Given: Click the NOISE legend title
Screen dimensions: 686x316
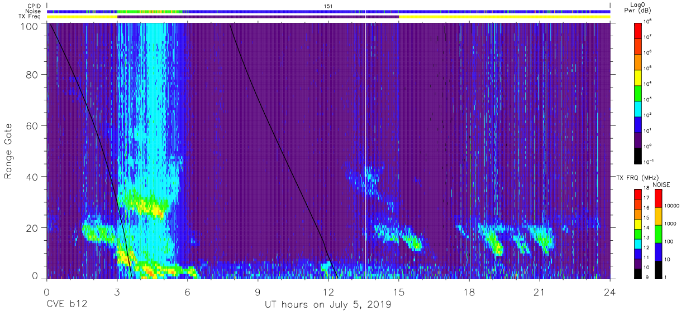Looking at the screenshot, I should pos(662,184).
